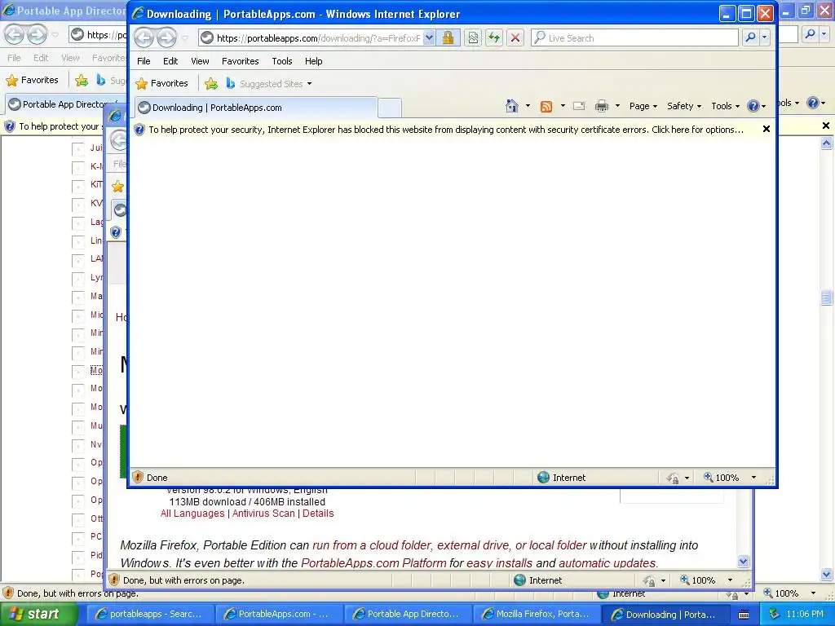The height and width of the screenshot is (626, 835).
Task: Click the Safely Remove Hardware tray icon
Action: tap(775, 614)
